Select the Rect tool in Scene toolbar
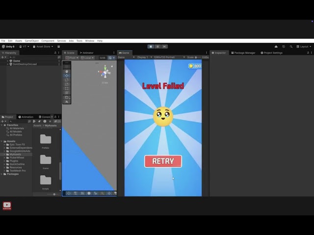The width and height of the screenshot is (314, 235). pyautogui.click(x=67, y=89)
